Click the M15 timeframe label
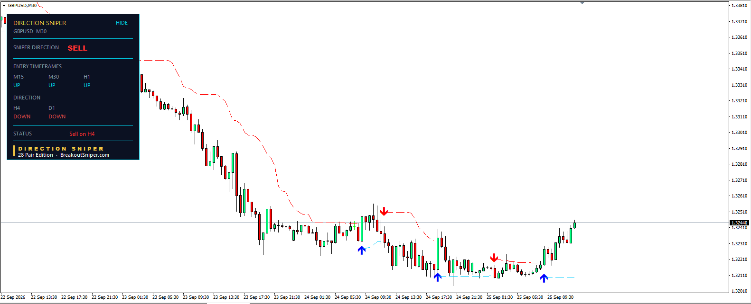Image resolution: width=751 pixels, height=304 pixels. point(19,77)
